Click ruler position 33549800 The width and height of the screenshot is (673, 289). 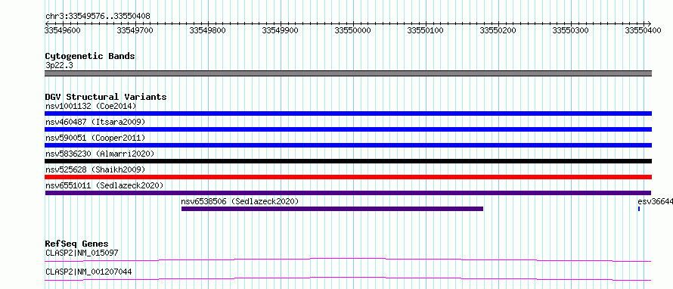tap(207, 30)
